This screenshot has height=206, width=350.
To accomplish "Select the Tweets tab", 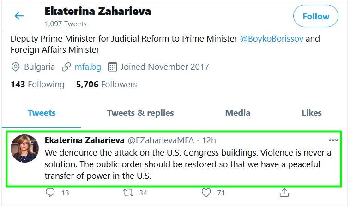I will [x=42, y=113].
